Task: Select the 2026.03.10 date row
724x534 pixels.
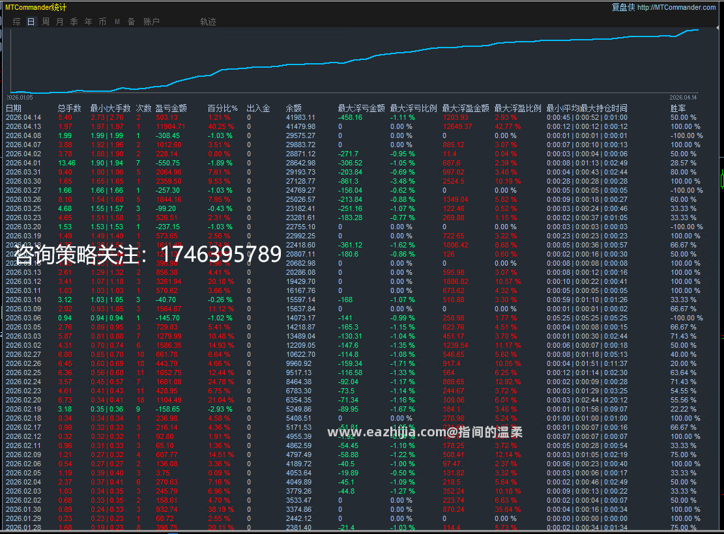Action: (x=355, y=300)
